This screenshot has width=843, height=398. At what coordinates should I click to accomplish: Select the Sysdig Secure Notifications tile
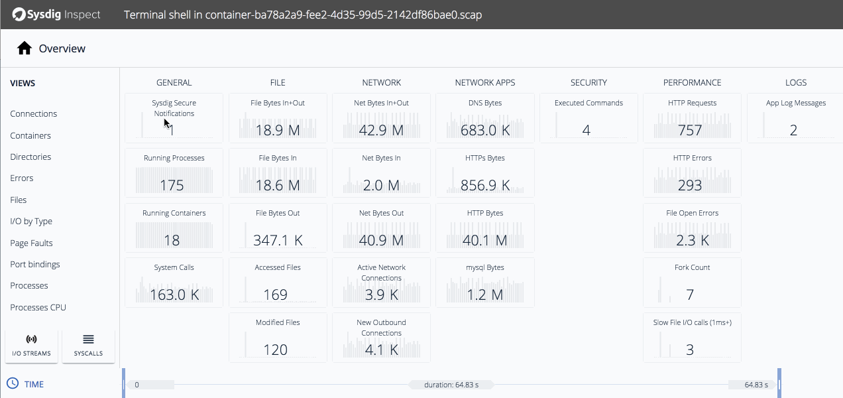click(174, 118)
